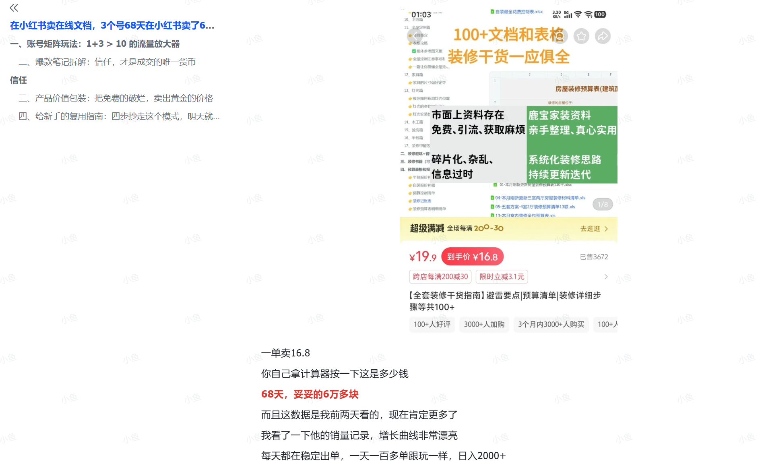Screen dimensions: 762x470
Task: Click the 到手价¥16.8 price button
Action: click(473, 256)
